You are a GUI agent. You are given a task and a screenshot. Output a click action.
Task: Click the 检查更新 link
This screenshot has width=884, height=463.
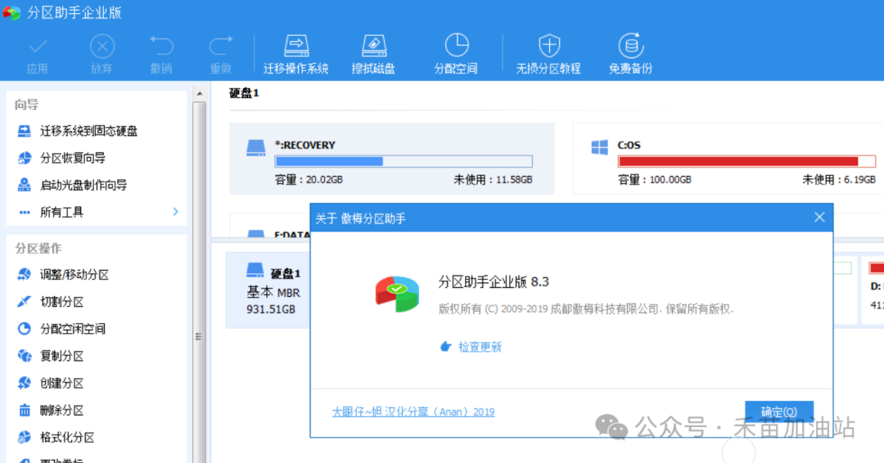click(479, 347)
